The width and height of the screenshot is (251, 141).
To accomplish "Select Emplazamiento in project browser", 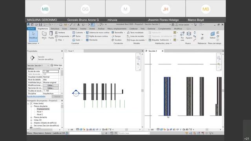I will click(43, 109).
